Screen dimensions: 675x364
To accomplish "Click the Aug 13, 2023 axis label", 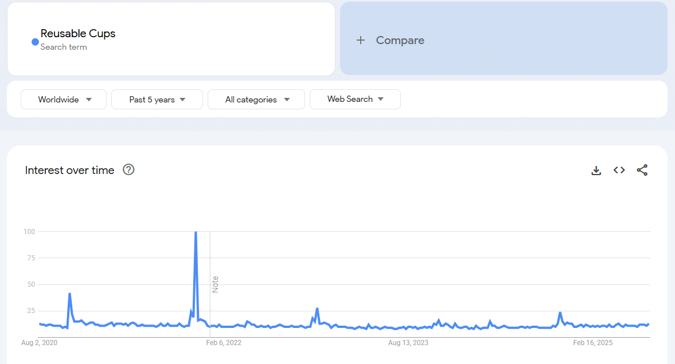I will pyautogui.click(x=408, y=343).
